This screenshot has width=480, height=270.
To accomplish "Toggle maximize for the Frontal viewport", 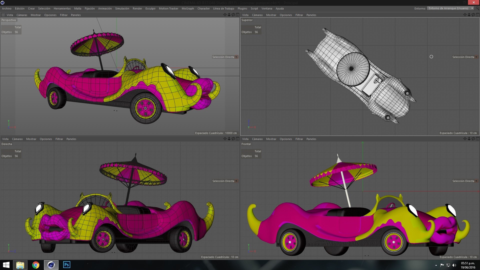I will (x=477, y=139).
